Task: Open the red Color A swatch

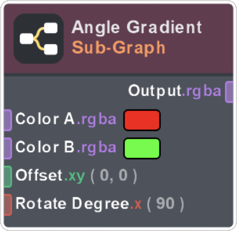Action: (142, 120)
